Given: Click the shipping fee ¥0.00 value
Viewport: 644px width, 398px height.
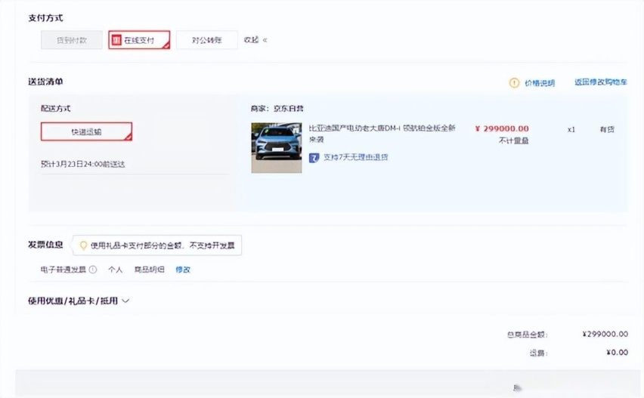Looking at the screenshot, I should (618, 352).
